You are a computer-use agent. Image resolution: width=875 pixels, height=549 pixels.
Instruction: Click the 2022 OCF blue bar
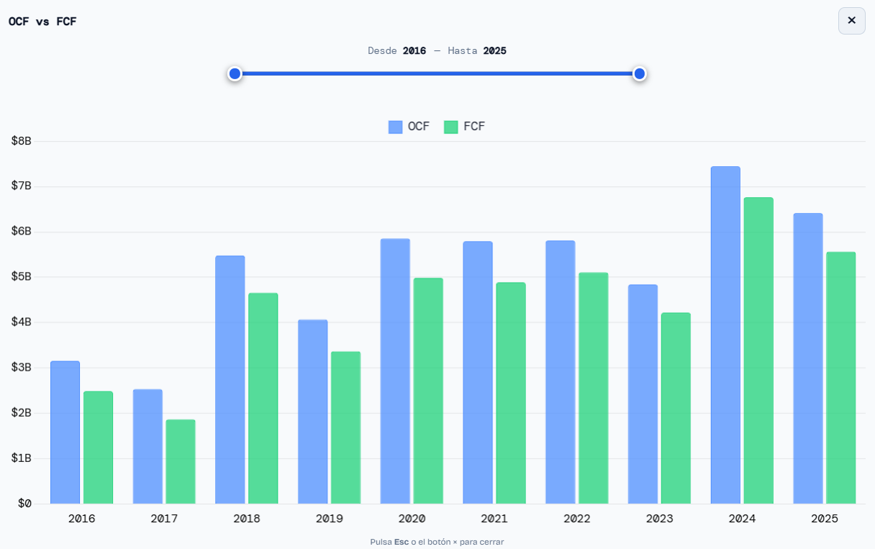coord(561,372)
